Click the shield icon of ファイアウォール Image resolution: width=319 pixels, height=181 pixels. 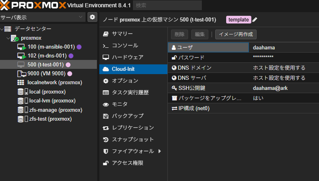tap(106, 151)
